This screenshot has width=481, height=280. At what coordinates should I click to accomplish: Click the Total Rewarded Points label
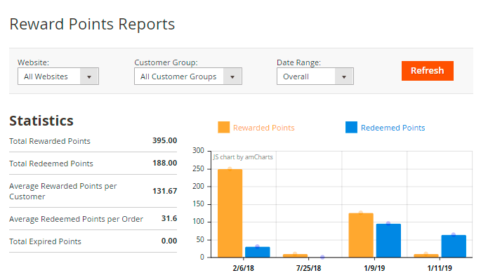[x=50, y=141]
